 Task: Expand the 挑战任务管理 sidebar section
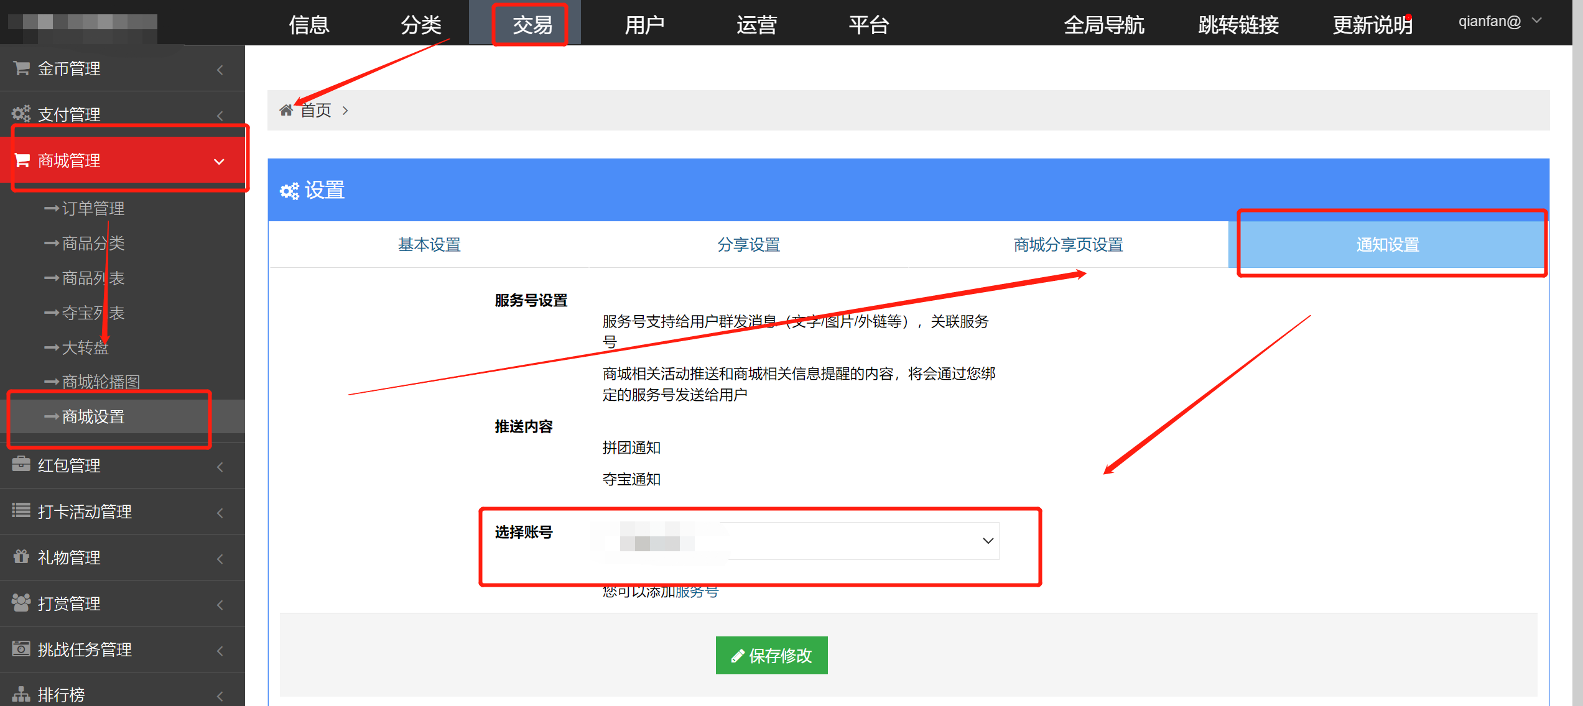tap(123, 649)
